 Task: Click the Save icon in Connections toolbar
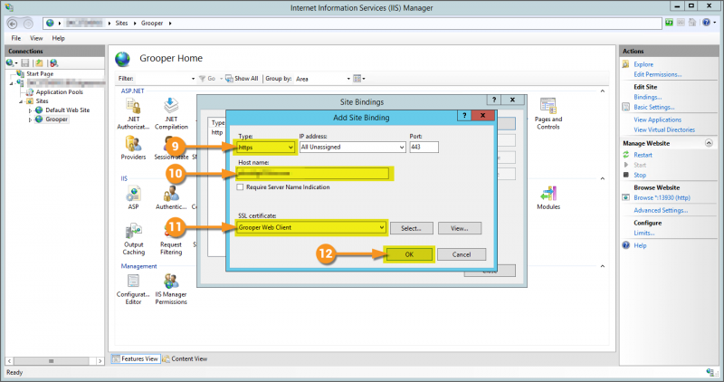click(25, 62)
